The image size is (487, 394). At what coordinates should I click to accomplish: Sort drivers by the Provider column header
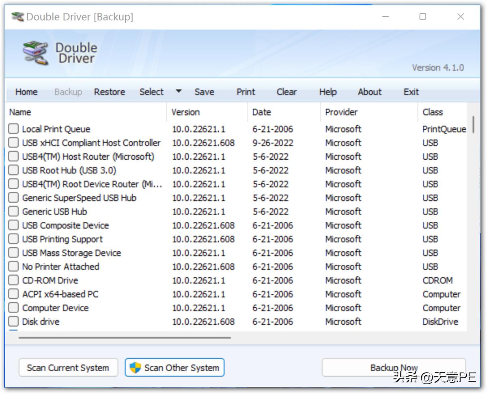(x=341, y=112)
